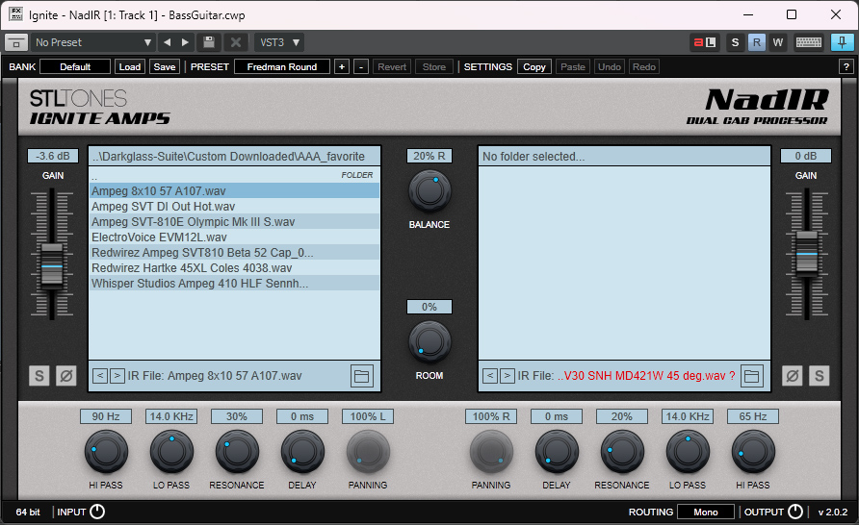859x525 pixels.
Task: Solo left cab with S button
Action: click(x=39, y=376)
